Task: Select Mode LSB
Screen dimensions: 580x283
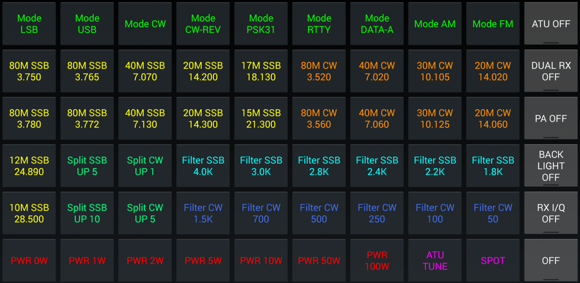Action: pyautogui.click(x=29, y=24)
